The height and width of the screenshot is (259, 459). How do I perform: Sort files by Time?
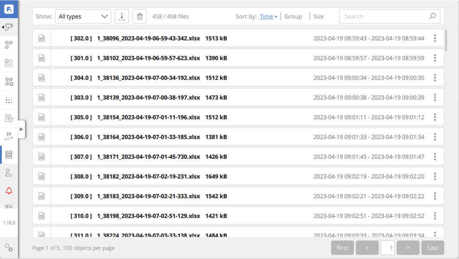[x=266, y=17]
